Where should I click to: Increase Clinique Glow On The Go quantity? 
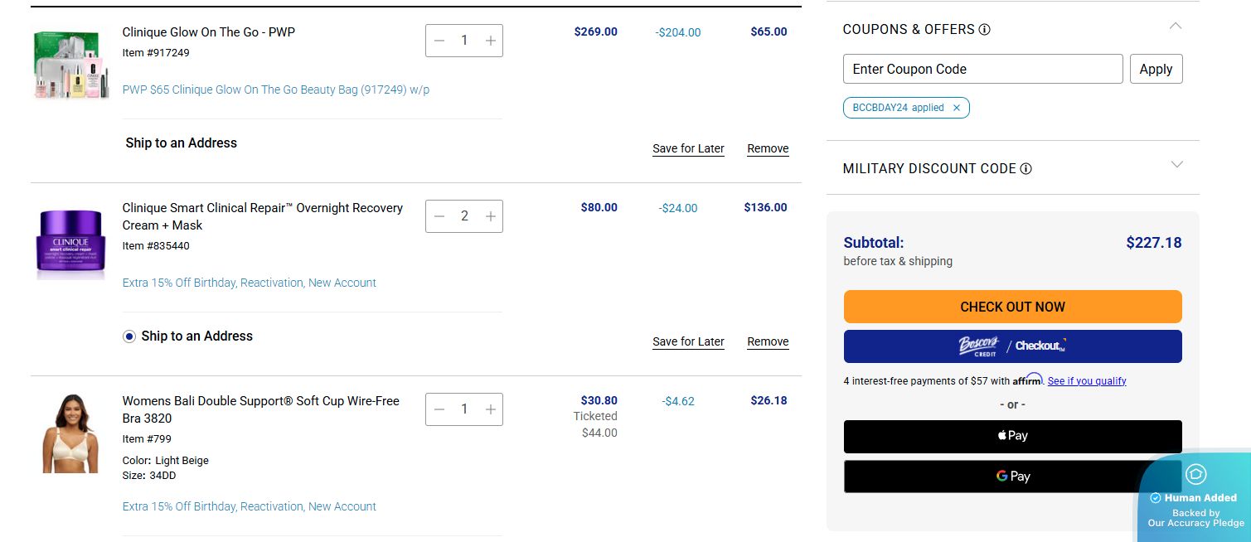(x=490, y=41)
